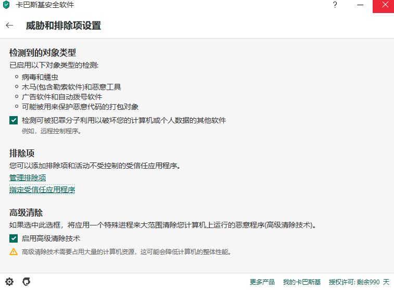Click the 高级清除技术需要占用大量 warning text
This screenshot has height=290, width=394.
tap(126, 252)
